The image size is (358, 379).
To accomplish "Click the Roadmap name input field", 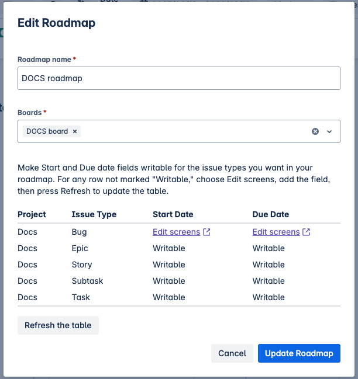I will click(179, 78).
